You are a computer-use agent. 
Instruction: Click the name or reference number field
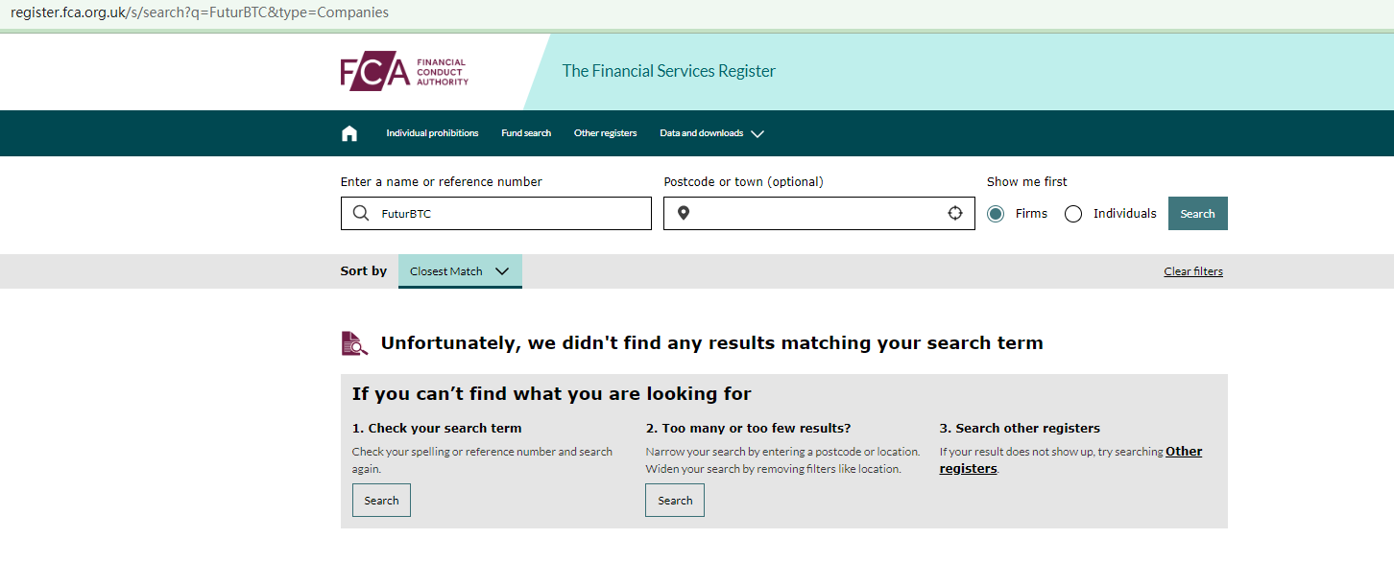(509, 214)
